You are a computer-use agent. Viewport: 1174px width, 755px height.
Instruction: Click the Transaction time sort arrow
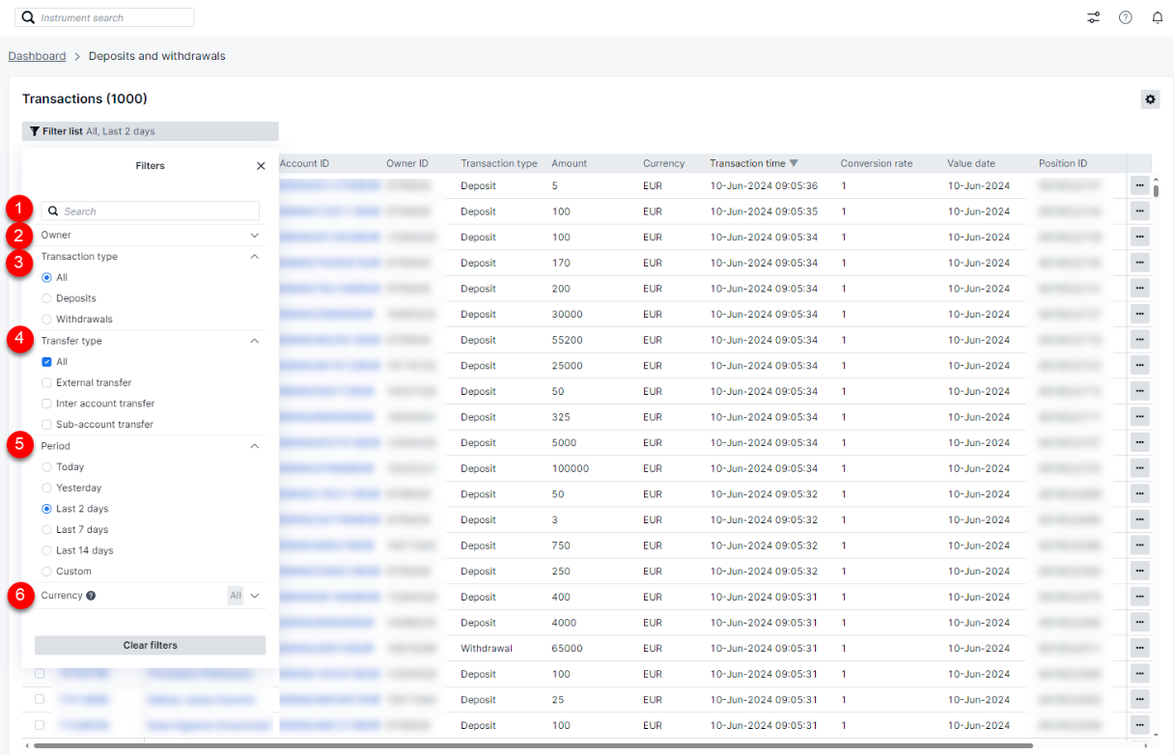pos(794,163)
